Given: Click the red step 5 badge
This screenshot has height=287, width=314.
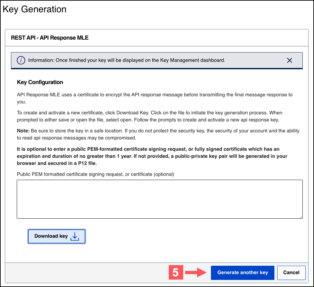Looking at the screenshot, I should 176,273.
